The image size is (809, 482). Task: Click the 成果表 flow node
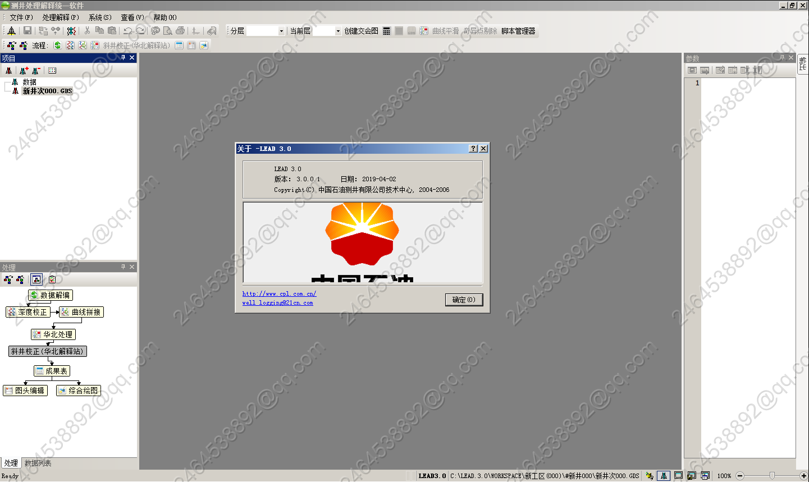pyautogui.click(x=52, y=371)
